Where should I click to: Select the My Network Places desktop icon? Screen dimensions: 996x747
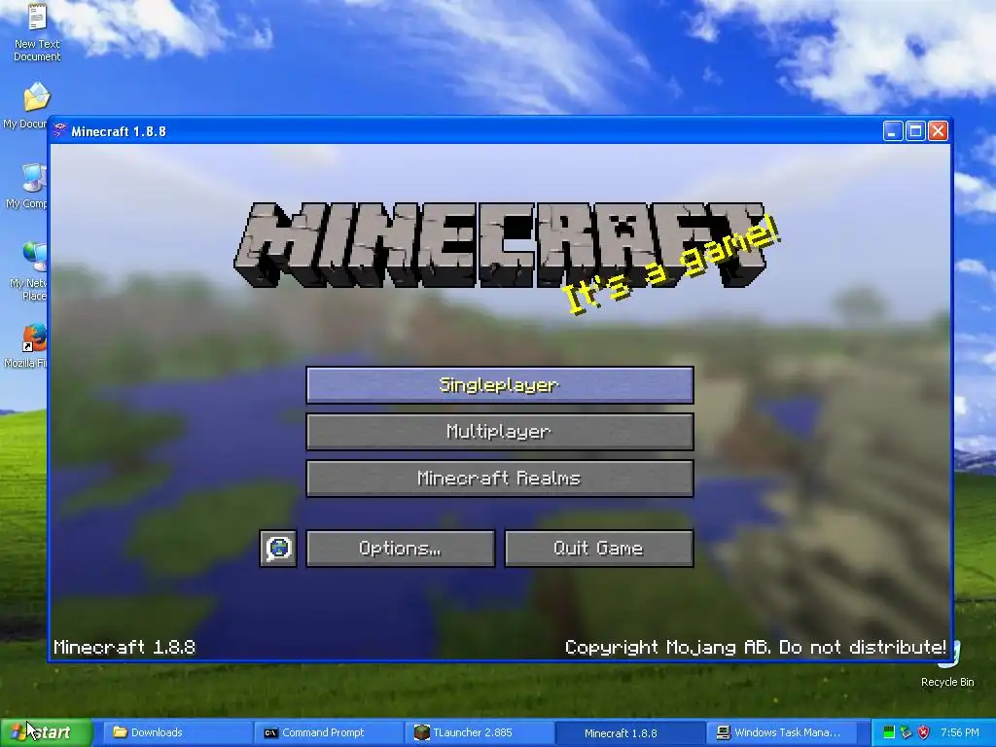pyautogui.click(x=28, y=272)
